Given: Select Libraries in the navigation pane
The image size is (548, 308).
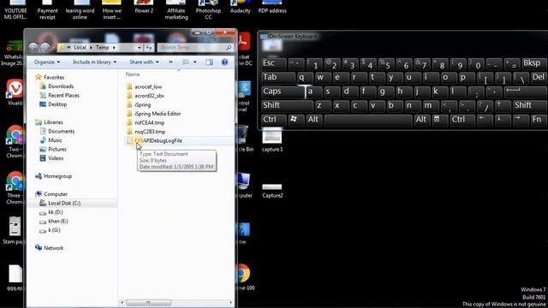Looking at the screenshot, I should pyautogui.click(x=53, y=122).
